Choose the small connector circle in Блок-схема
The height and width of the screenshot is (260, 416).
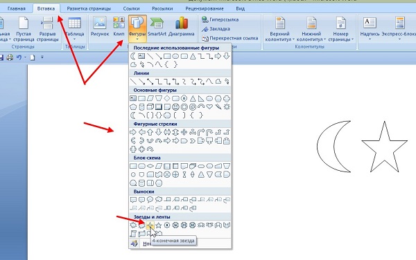coord(133,175)
